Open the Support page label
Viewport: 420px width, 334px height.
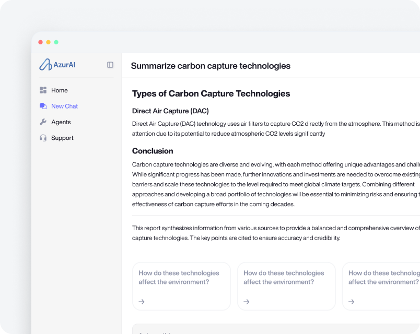pos(62,138)
